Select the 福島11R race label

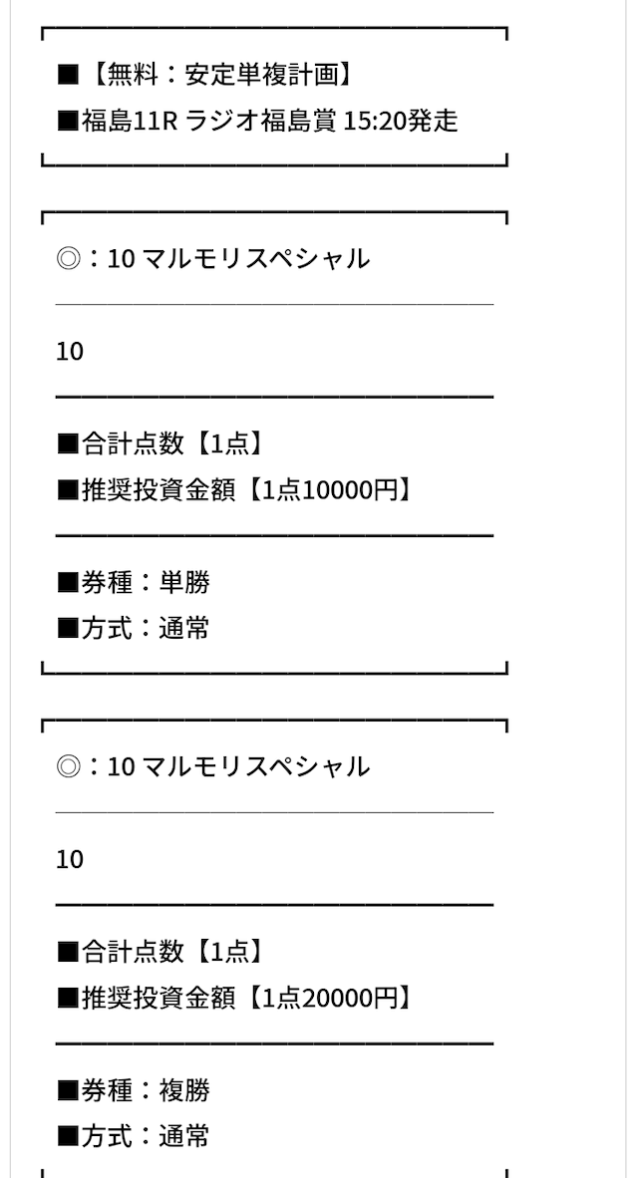coord(130,121)
